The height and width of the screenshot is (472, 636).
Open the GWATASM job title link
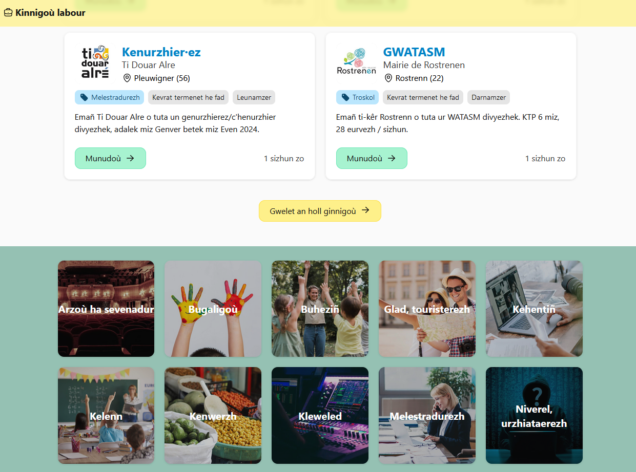414,52
